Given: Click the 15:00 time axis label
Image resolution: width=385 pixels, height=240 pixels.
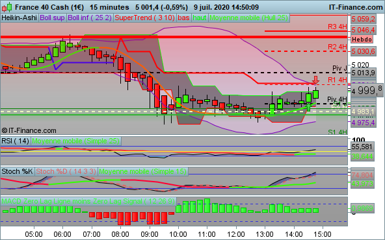Looking at the screenshot, I should tap(323, 234).
